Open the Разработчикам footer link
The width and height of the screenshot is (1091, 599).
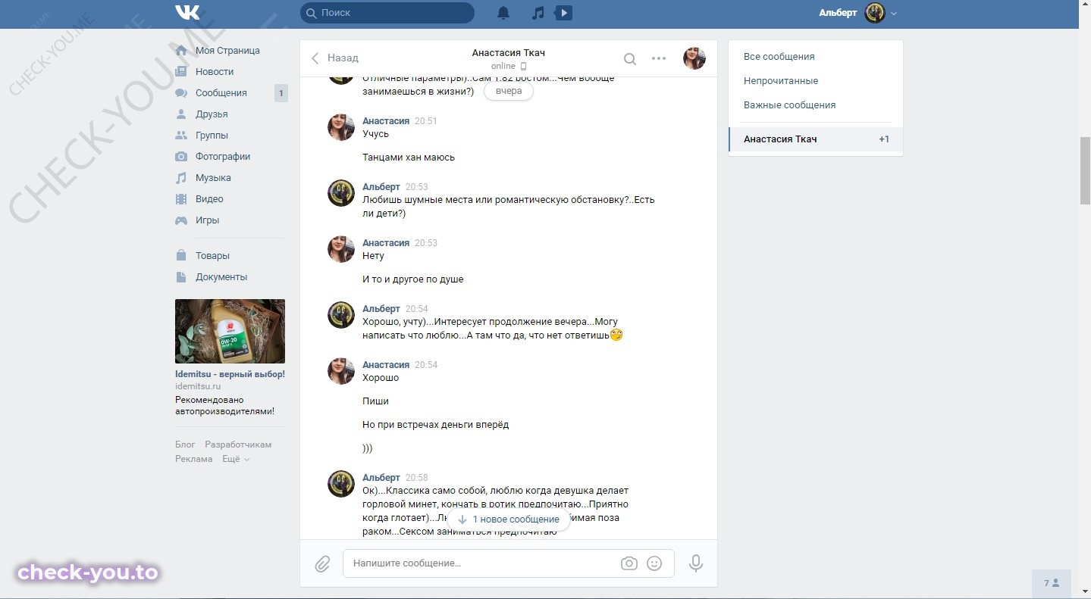click(x=238, y=445)
